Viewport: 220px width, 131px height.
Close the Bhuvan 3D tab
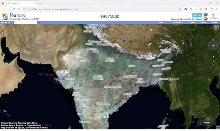point(36,3)
